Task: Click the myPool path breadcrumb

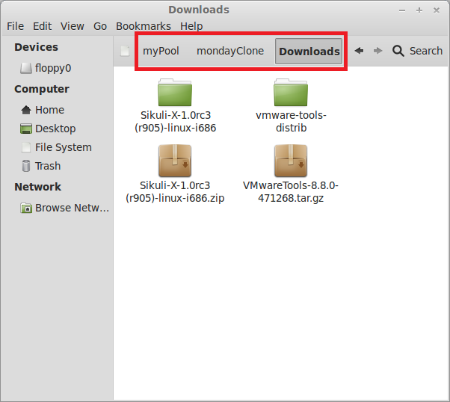Action: pyautogui.click(x=161, y=51)
